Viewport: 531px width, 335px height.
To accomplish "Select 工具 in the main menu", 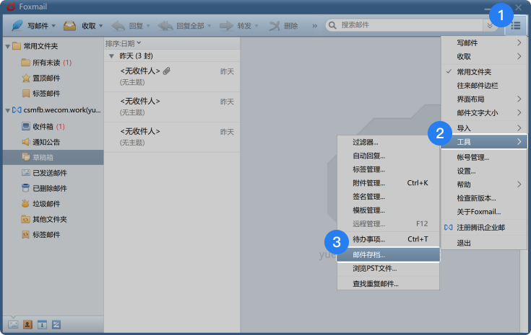I will (x=484, y=142).
